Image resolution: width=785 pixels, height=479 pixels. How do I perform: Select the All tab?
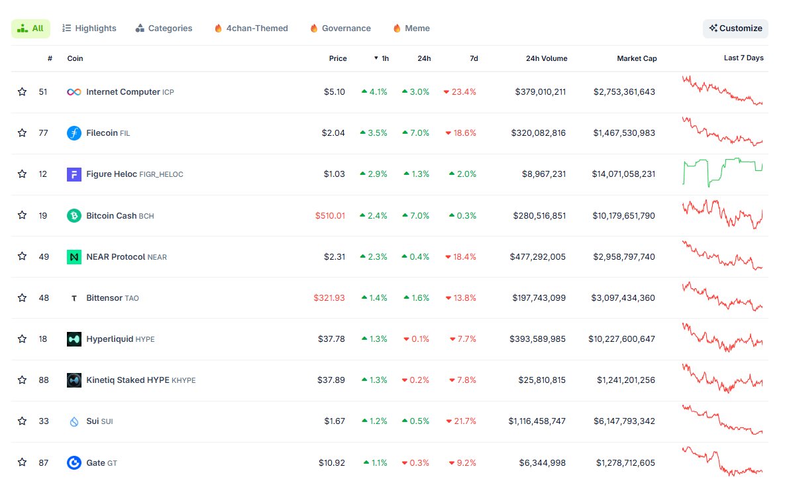point(30,28)
